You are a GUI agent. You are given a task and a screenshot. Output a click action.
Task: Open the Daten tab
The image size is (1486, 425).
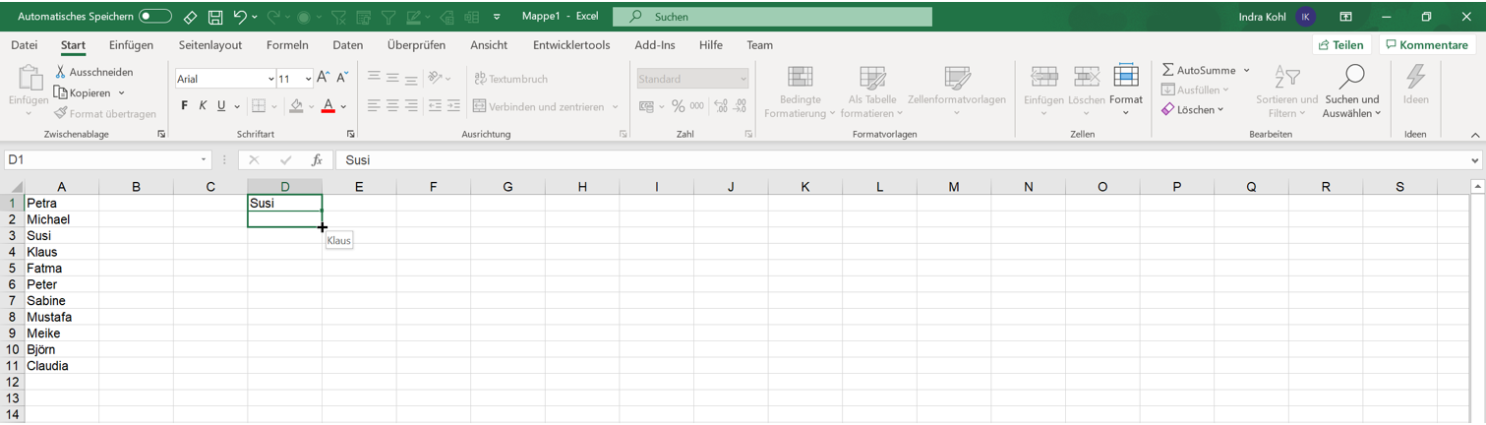(348, 45)
